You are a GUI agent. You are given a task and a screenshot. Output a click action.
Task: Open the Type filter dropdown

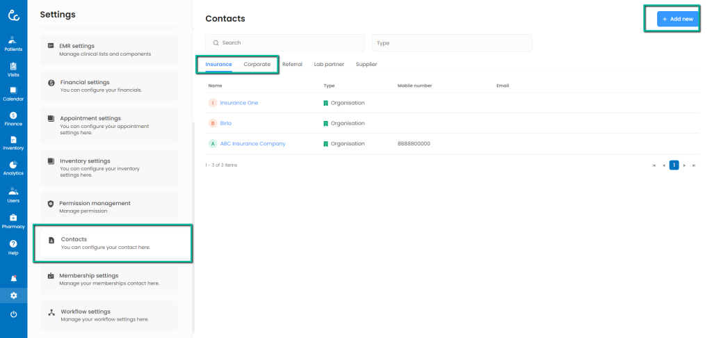click(451, 43)
